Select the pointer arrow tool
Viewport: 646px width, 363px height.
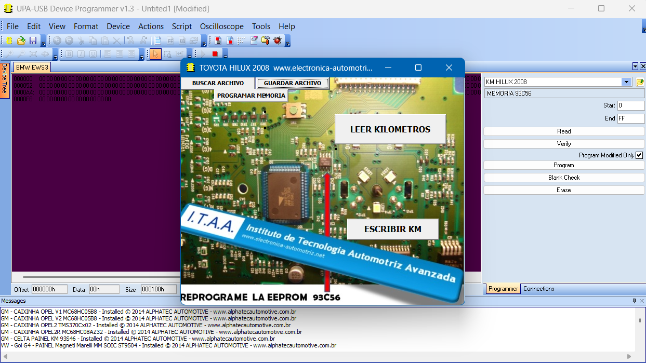pyautogui.click(x=155, y=53)
